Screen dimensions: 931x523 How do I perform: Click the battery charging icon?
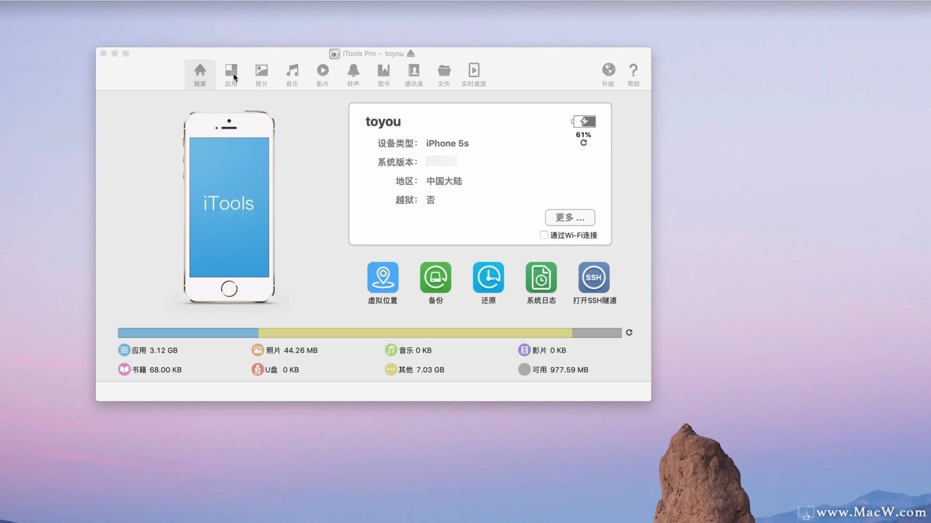coord(583,121)
